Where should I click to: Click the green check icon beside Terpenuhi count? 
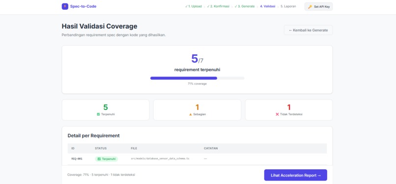pos(98,114)
